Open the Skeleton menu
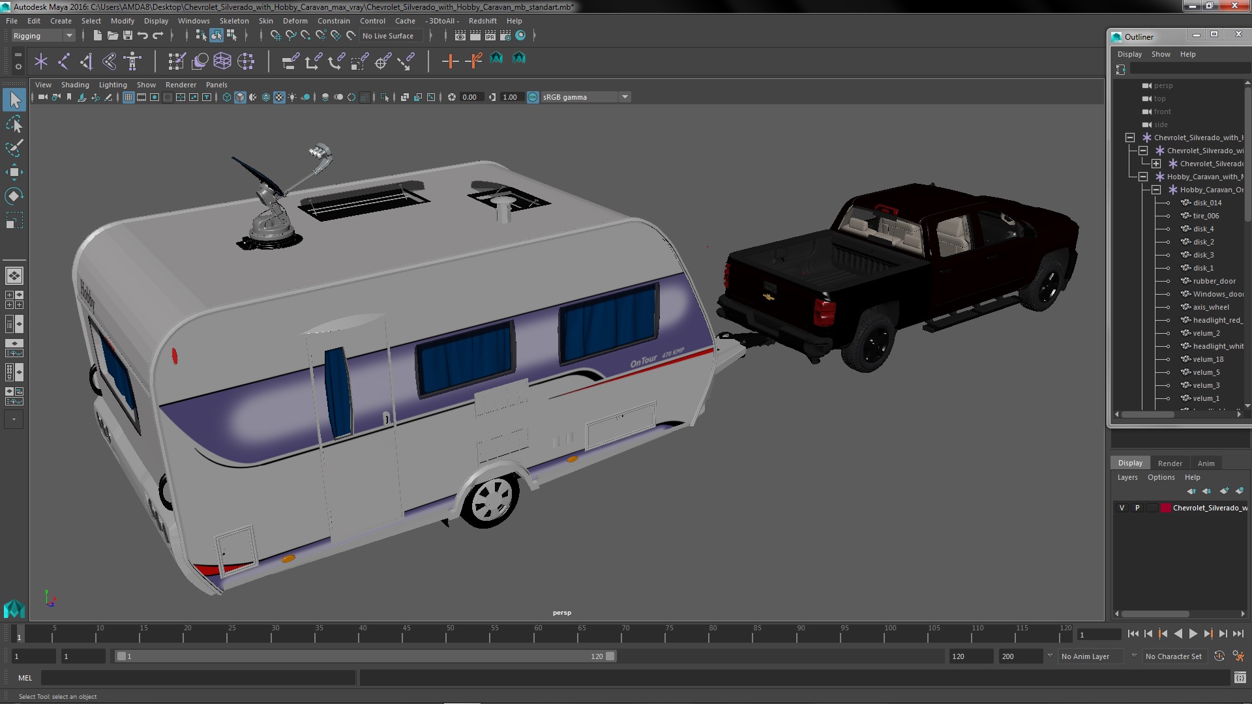The image size is (1252, 704). pyautogui.click(x=233, y=21)
